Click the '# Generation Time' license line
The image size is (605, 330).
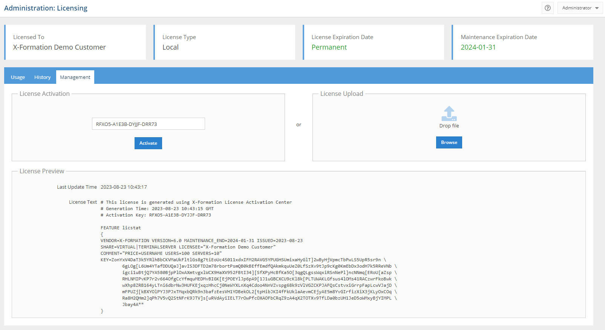coord(157,209)
